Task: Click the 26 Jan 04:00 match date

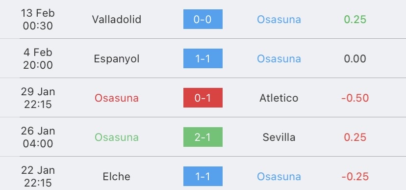Action: (38, 137)
